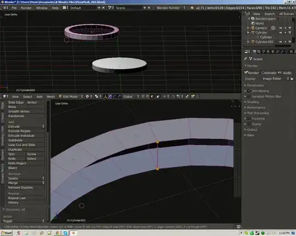This screenshot has height=236, width=296.
Task: Click the Subdivide button
Action: [x=26, y=140]
